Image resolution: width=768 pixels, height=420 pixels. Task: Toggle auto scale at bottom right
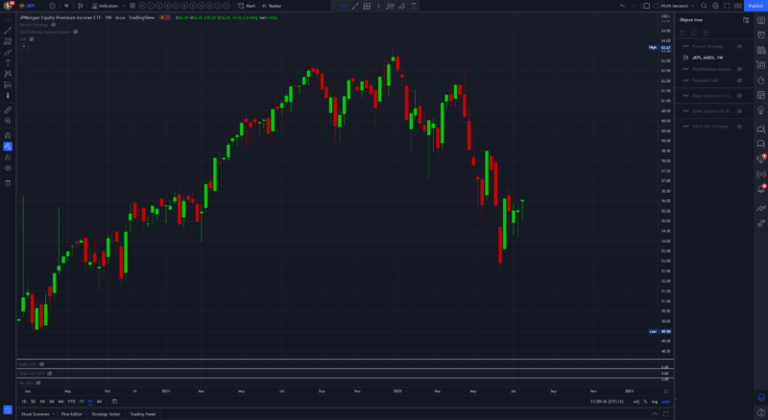point(666,401)
